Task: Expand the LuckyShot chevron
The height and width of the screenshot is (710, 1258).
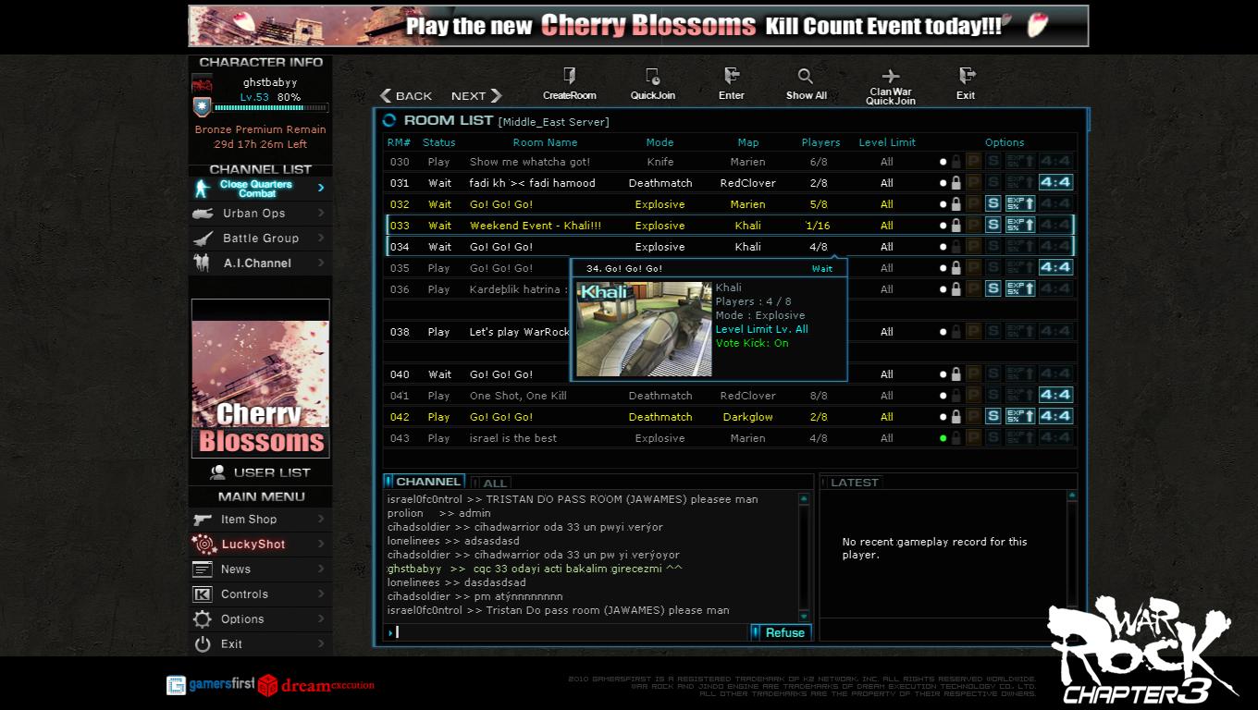Action: point(321,544)
